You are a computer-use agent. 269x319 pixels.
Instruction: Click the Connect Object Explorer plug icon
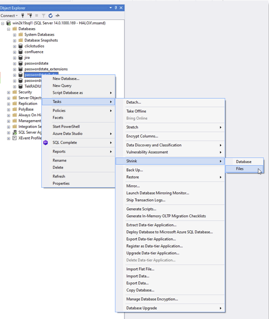23,15
